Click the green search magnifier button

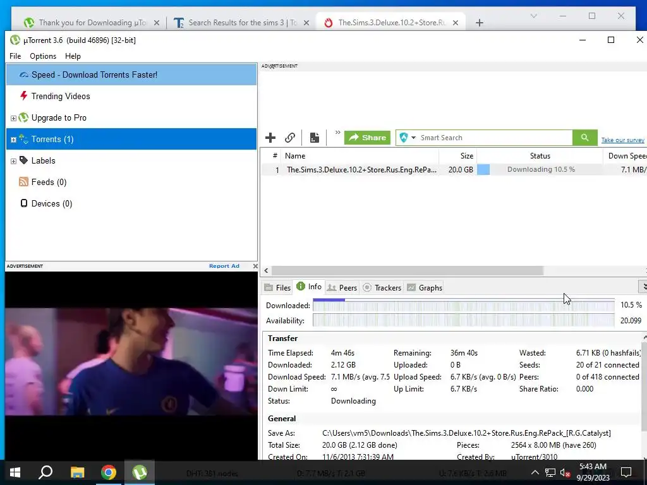tap(584, 138)
